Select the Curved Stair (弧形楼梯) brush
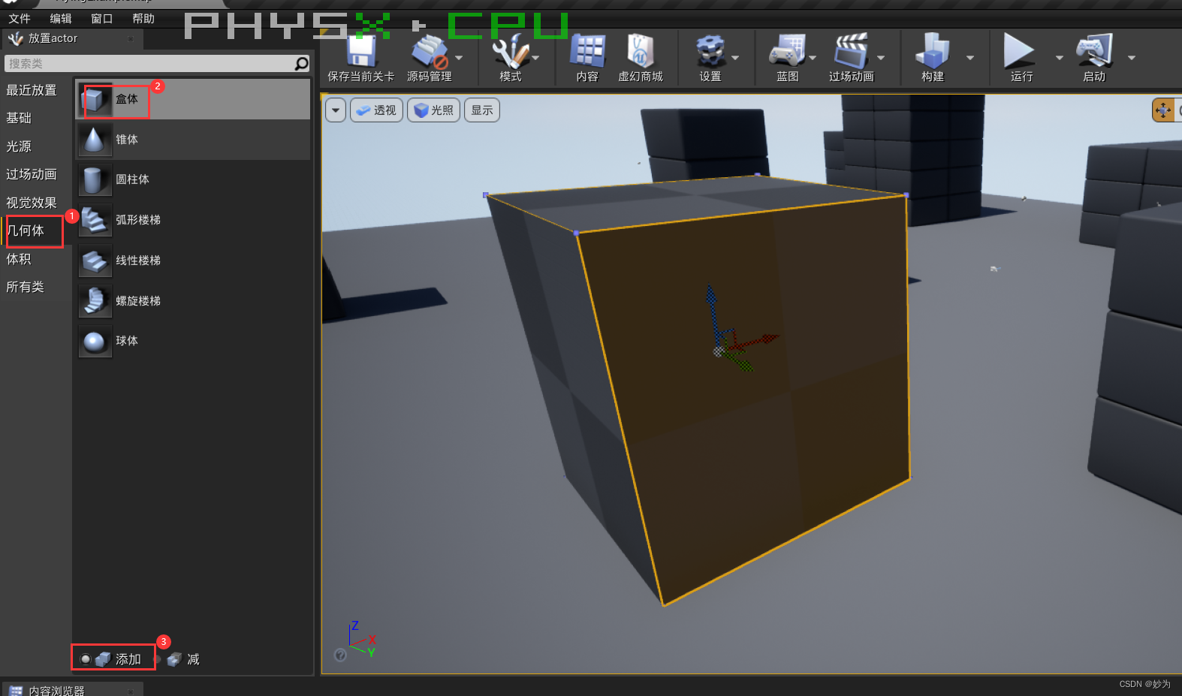The height and width of the screenshot is (696, 1182). [x=192, y=220]
